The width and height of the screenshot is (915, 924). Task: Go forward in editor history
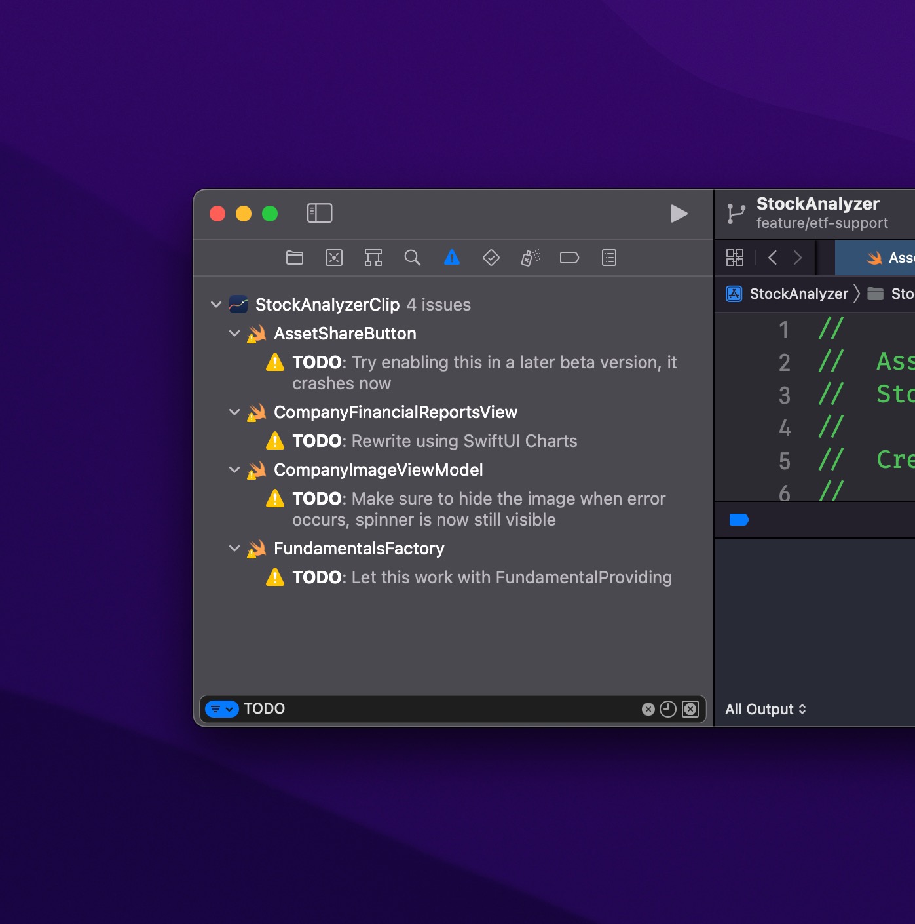click(x=798, y=258)
